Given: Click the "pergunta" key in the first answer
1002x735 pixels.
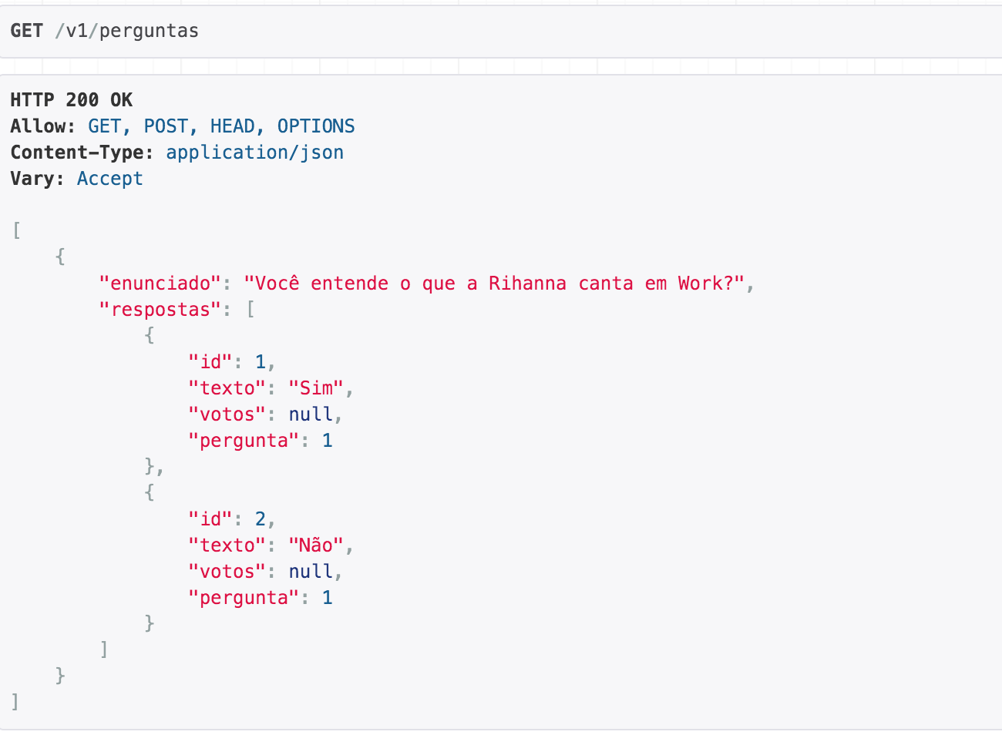Looking at the screenshot, I should 244,441.
